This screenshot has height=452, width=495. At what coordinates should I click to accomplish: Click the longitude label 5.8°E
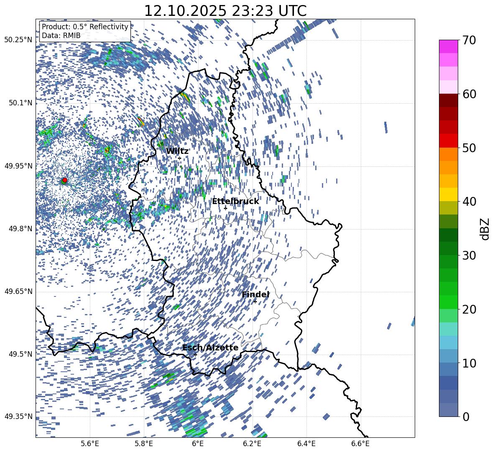pos(144,444)
